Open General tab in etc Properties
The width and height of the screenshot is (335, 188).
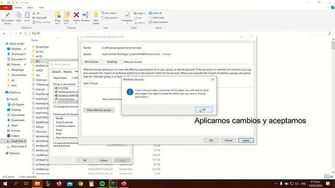point(56,72)
